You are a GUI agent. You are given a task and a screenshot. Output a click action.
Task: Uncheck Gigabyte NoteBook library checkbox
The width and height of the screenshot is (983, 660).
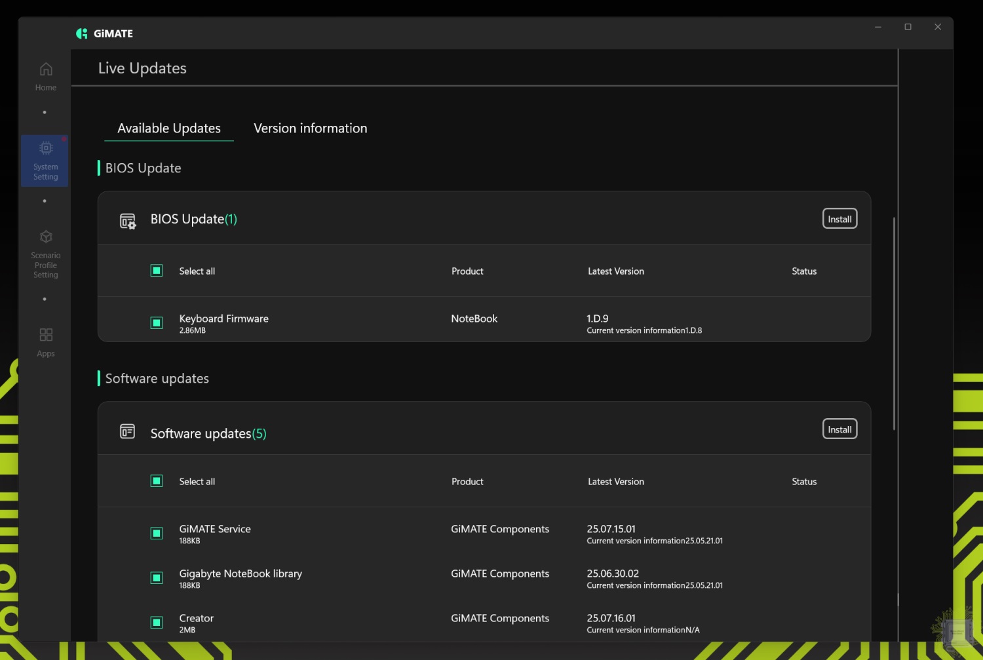click(x=157, y=577)
